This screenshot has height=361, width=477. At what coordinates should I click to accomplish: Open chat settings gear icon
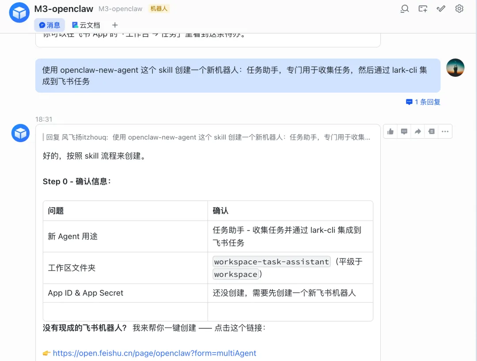click(459, 9)
